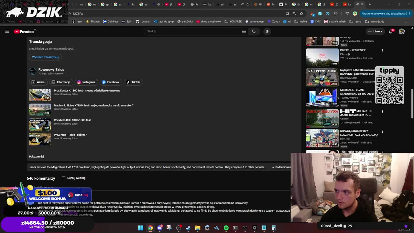The image size is (414, 233).
Task: Click the Rowerowy Sztos channel name
Action: coord(51,70)
